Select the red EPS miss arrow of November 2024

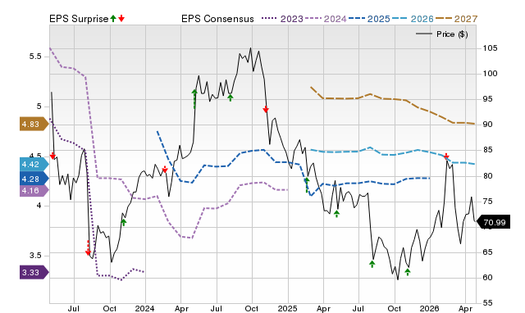pos(266,109)
